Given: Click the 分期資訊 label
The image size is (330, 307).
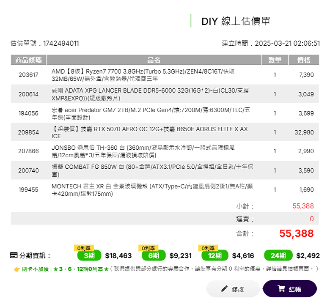Looking at the screenshot, I should pyautogui.click(x=35, y=256).
